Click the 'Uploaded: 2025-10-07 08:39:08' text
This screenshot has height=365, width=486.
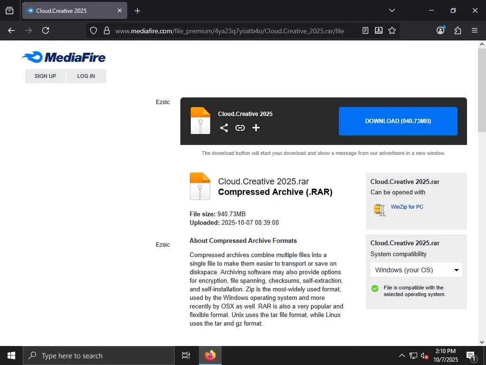point(234,222)
